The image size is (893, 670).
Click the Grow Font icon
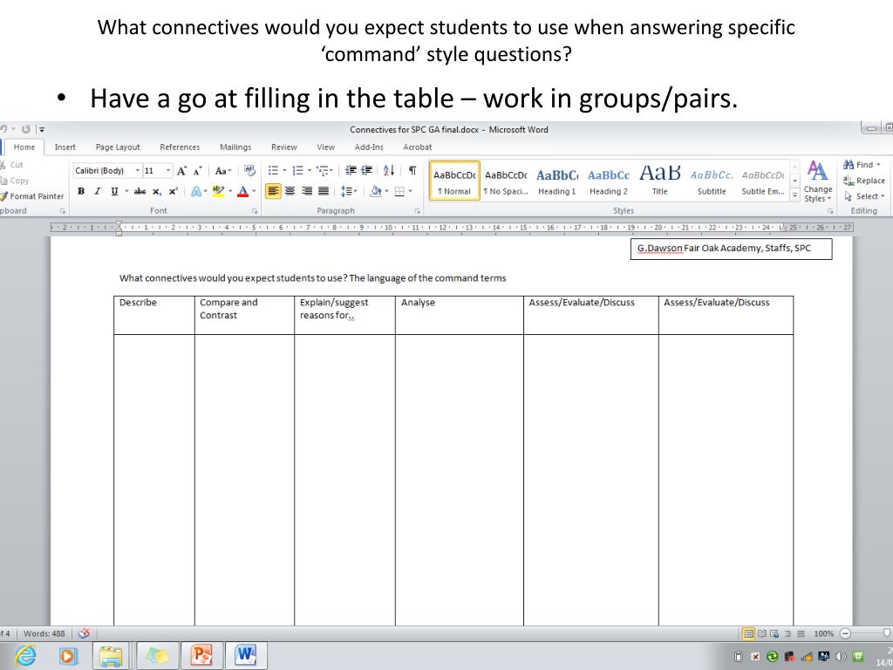[179, 171]
